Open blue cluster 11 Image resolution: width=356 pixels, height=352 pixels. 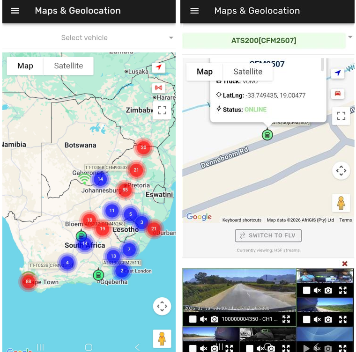coord(111,211)
